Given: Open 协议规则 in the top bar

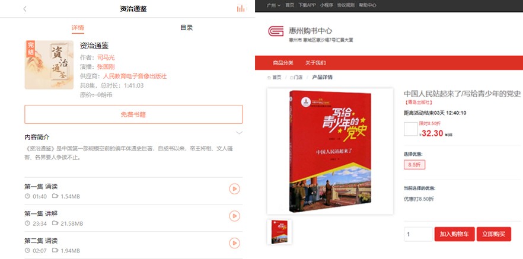Looking at the screenshot, I should [x=346, y=5].
